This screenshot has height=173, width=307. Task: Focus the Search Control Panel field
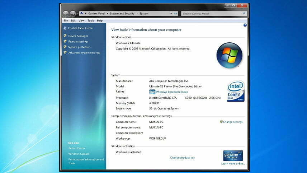point(214,14)
